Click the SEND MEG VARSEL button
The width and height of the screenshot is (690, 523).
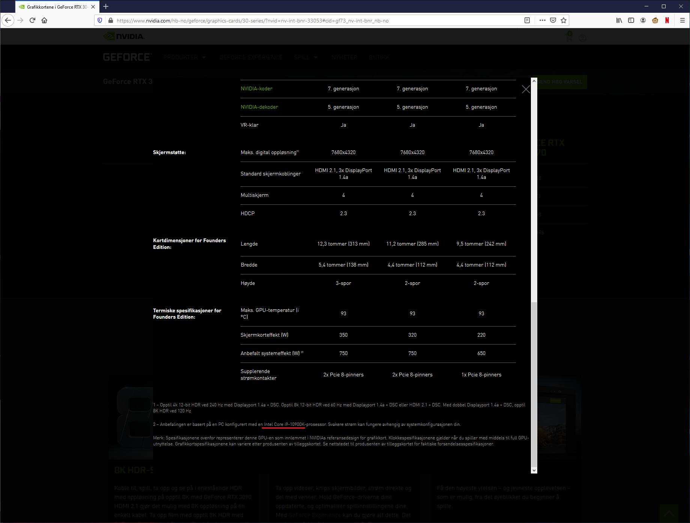click(x=562, y=82)
